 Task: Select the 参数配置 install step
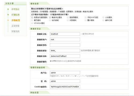16,20
